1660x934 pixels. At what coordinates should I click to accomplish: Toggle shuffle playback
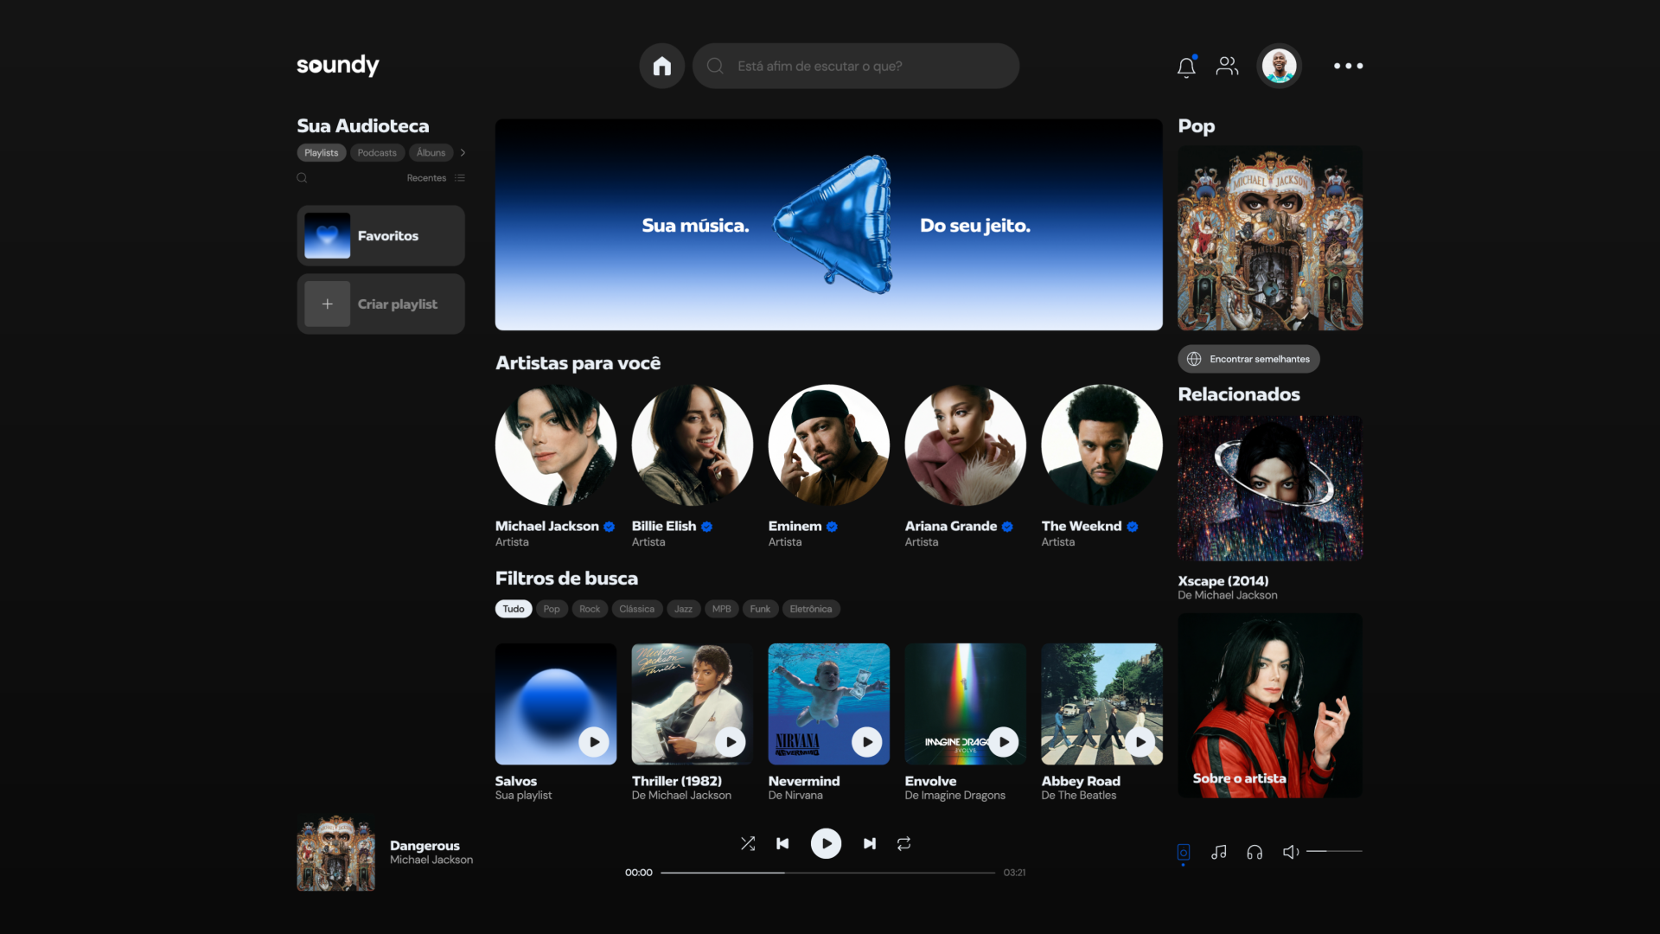click(748, 843)
